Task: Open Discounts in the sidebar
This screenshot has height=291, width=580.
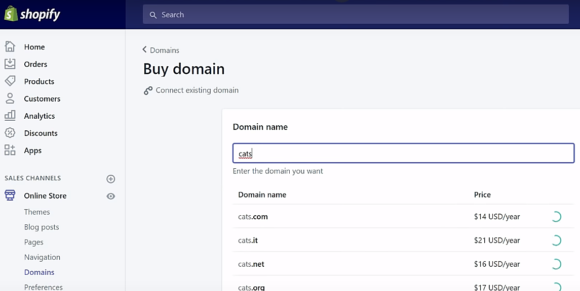Action: (x=41, y=133)
